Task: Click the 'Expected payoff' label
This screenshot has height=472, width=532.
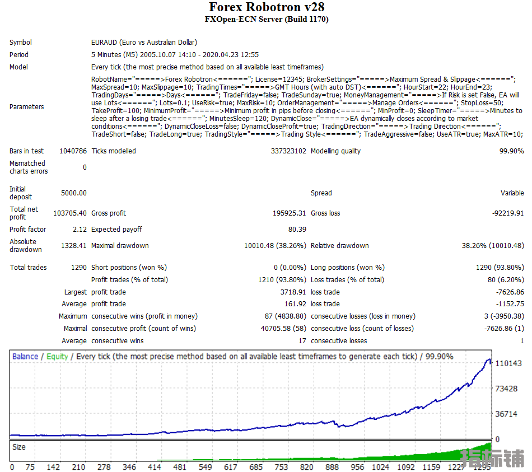Action: coord(116,230)
